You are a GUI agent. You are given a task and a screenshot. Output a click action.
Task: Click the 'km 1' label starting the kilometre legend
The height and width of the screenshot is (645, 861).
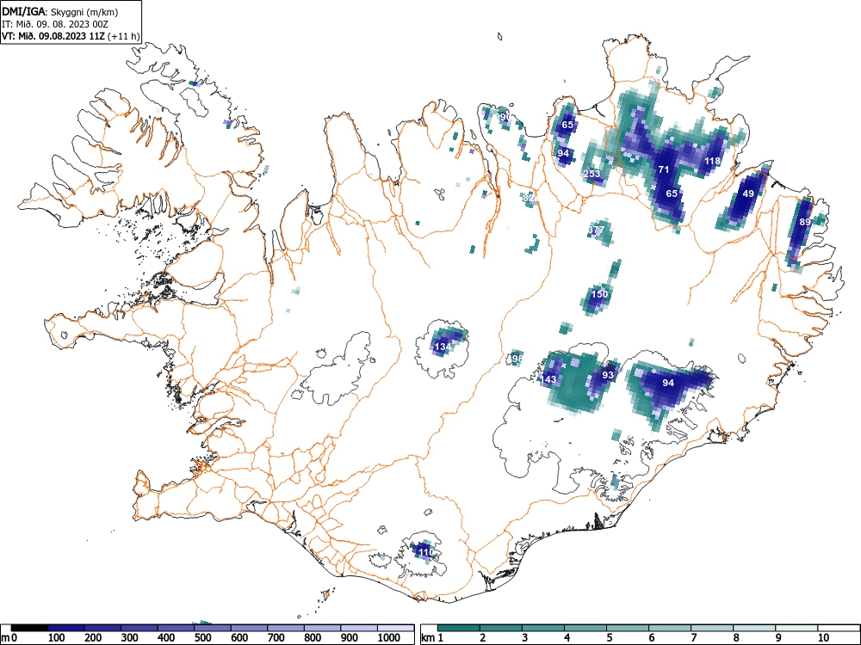pyautogui.click(x=432, y=638)
